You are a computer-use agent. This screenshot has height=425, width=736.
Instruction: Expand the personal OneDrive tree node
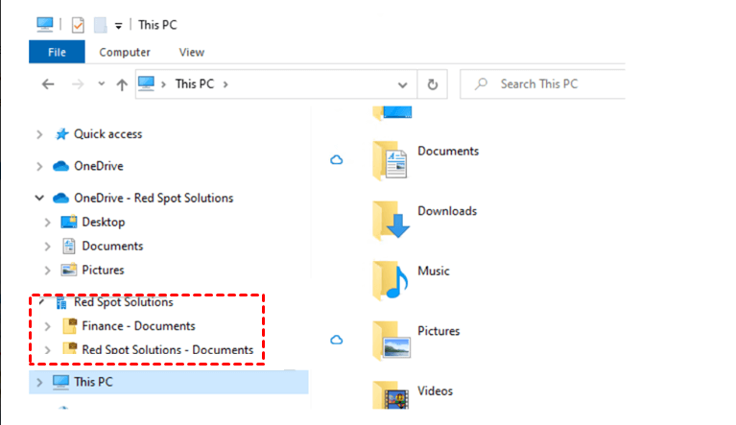click(39, 167)
